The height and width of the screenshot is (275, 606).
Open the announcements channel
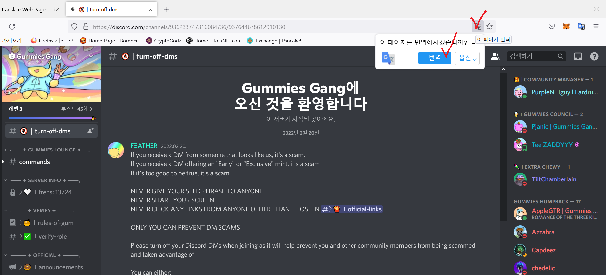tap(51, 267)
